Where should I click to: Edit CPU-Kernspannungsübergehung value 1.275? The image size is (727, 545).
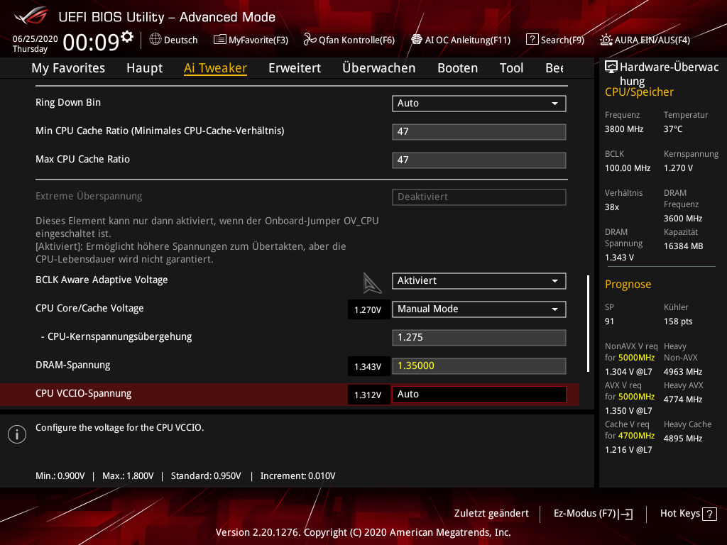479,337
